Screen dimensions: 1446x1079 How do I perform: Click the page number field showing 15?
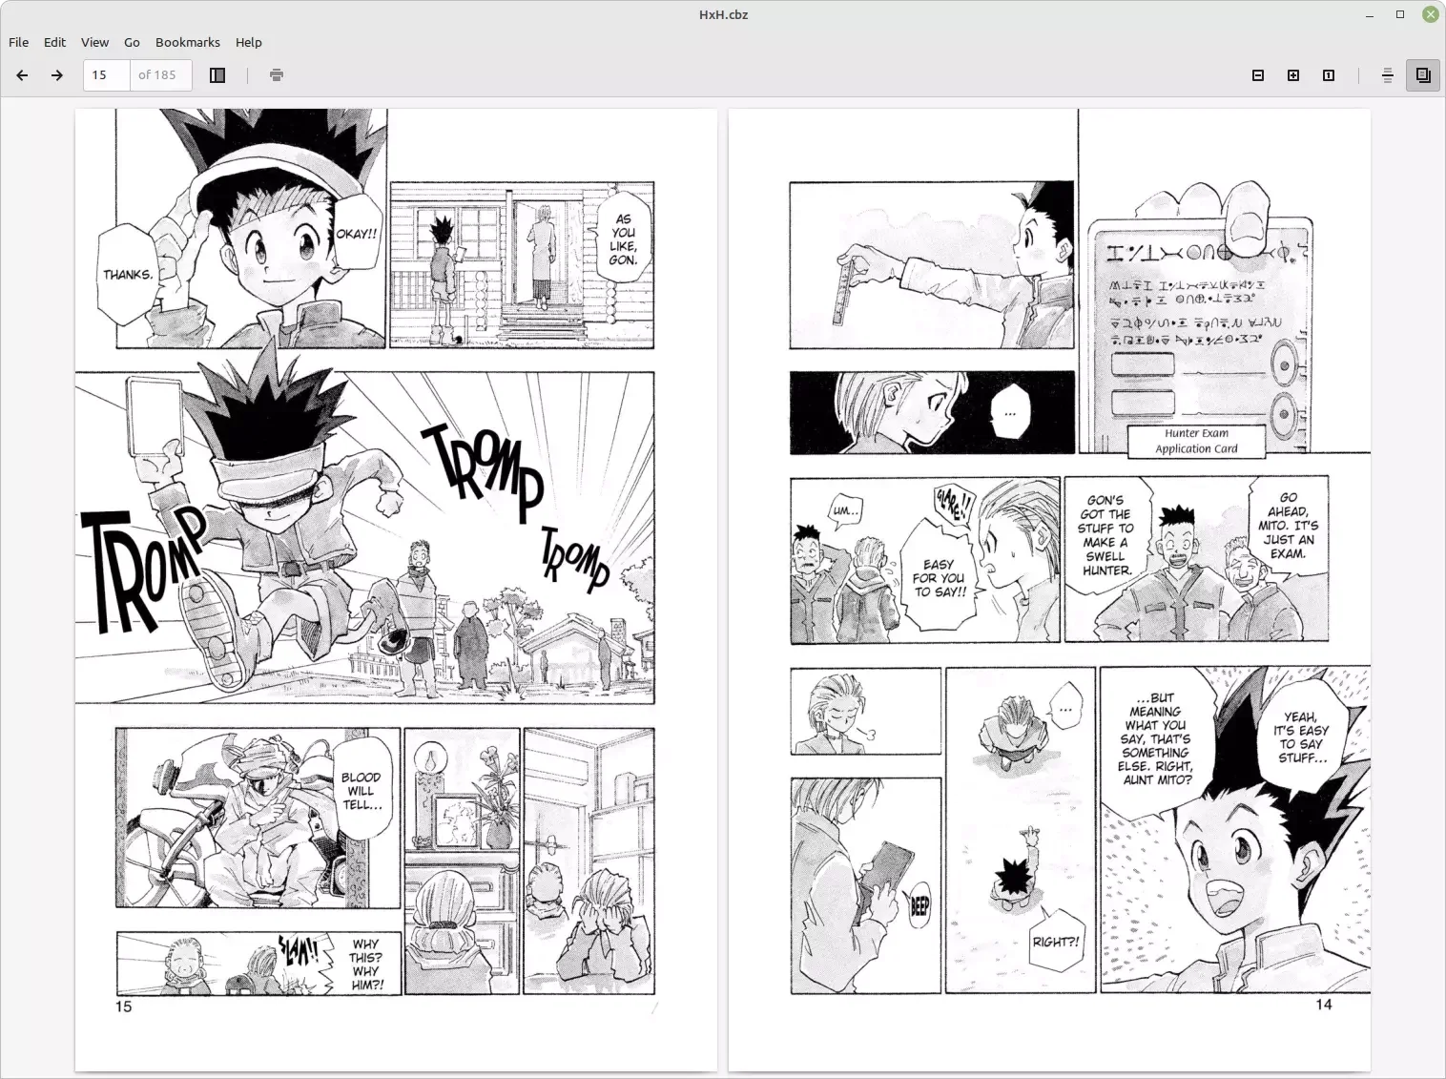coord(107,75)
